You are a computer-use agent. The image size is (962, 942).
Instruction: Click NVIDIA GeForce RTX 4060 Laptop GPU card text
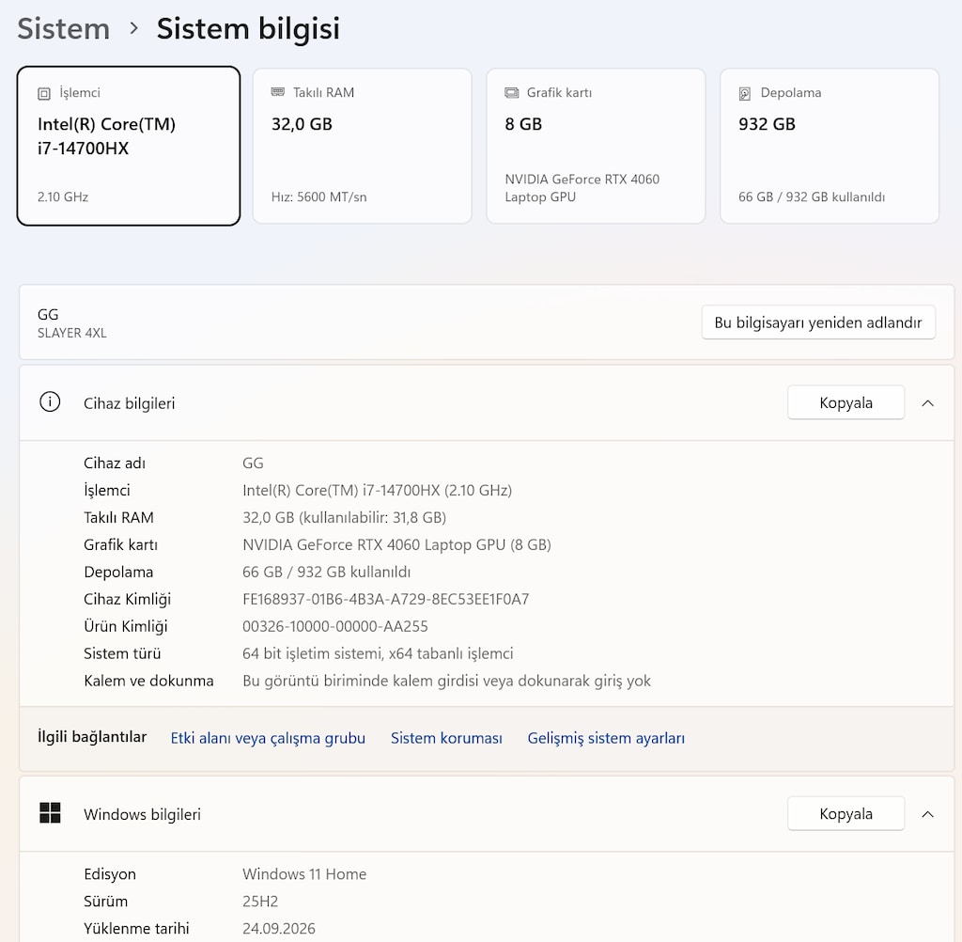582,188
